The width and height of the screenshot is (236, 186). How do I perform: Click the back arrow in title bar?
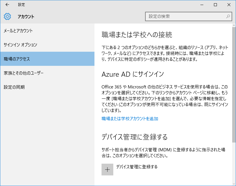(7, 5)
